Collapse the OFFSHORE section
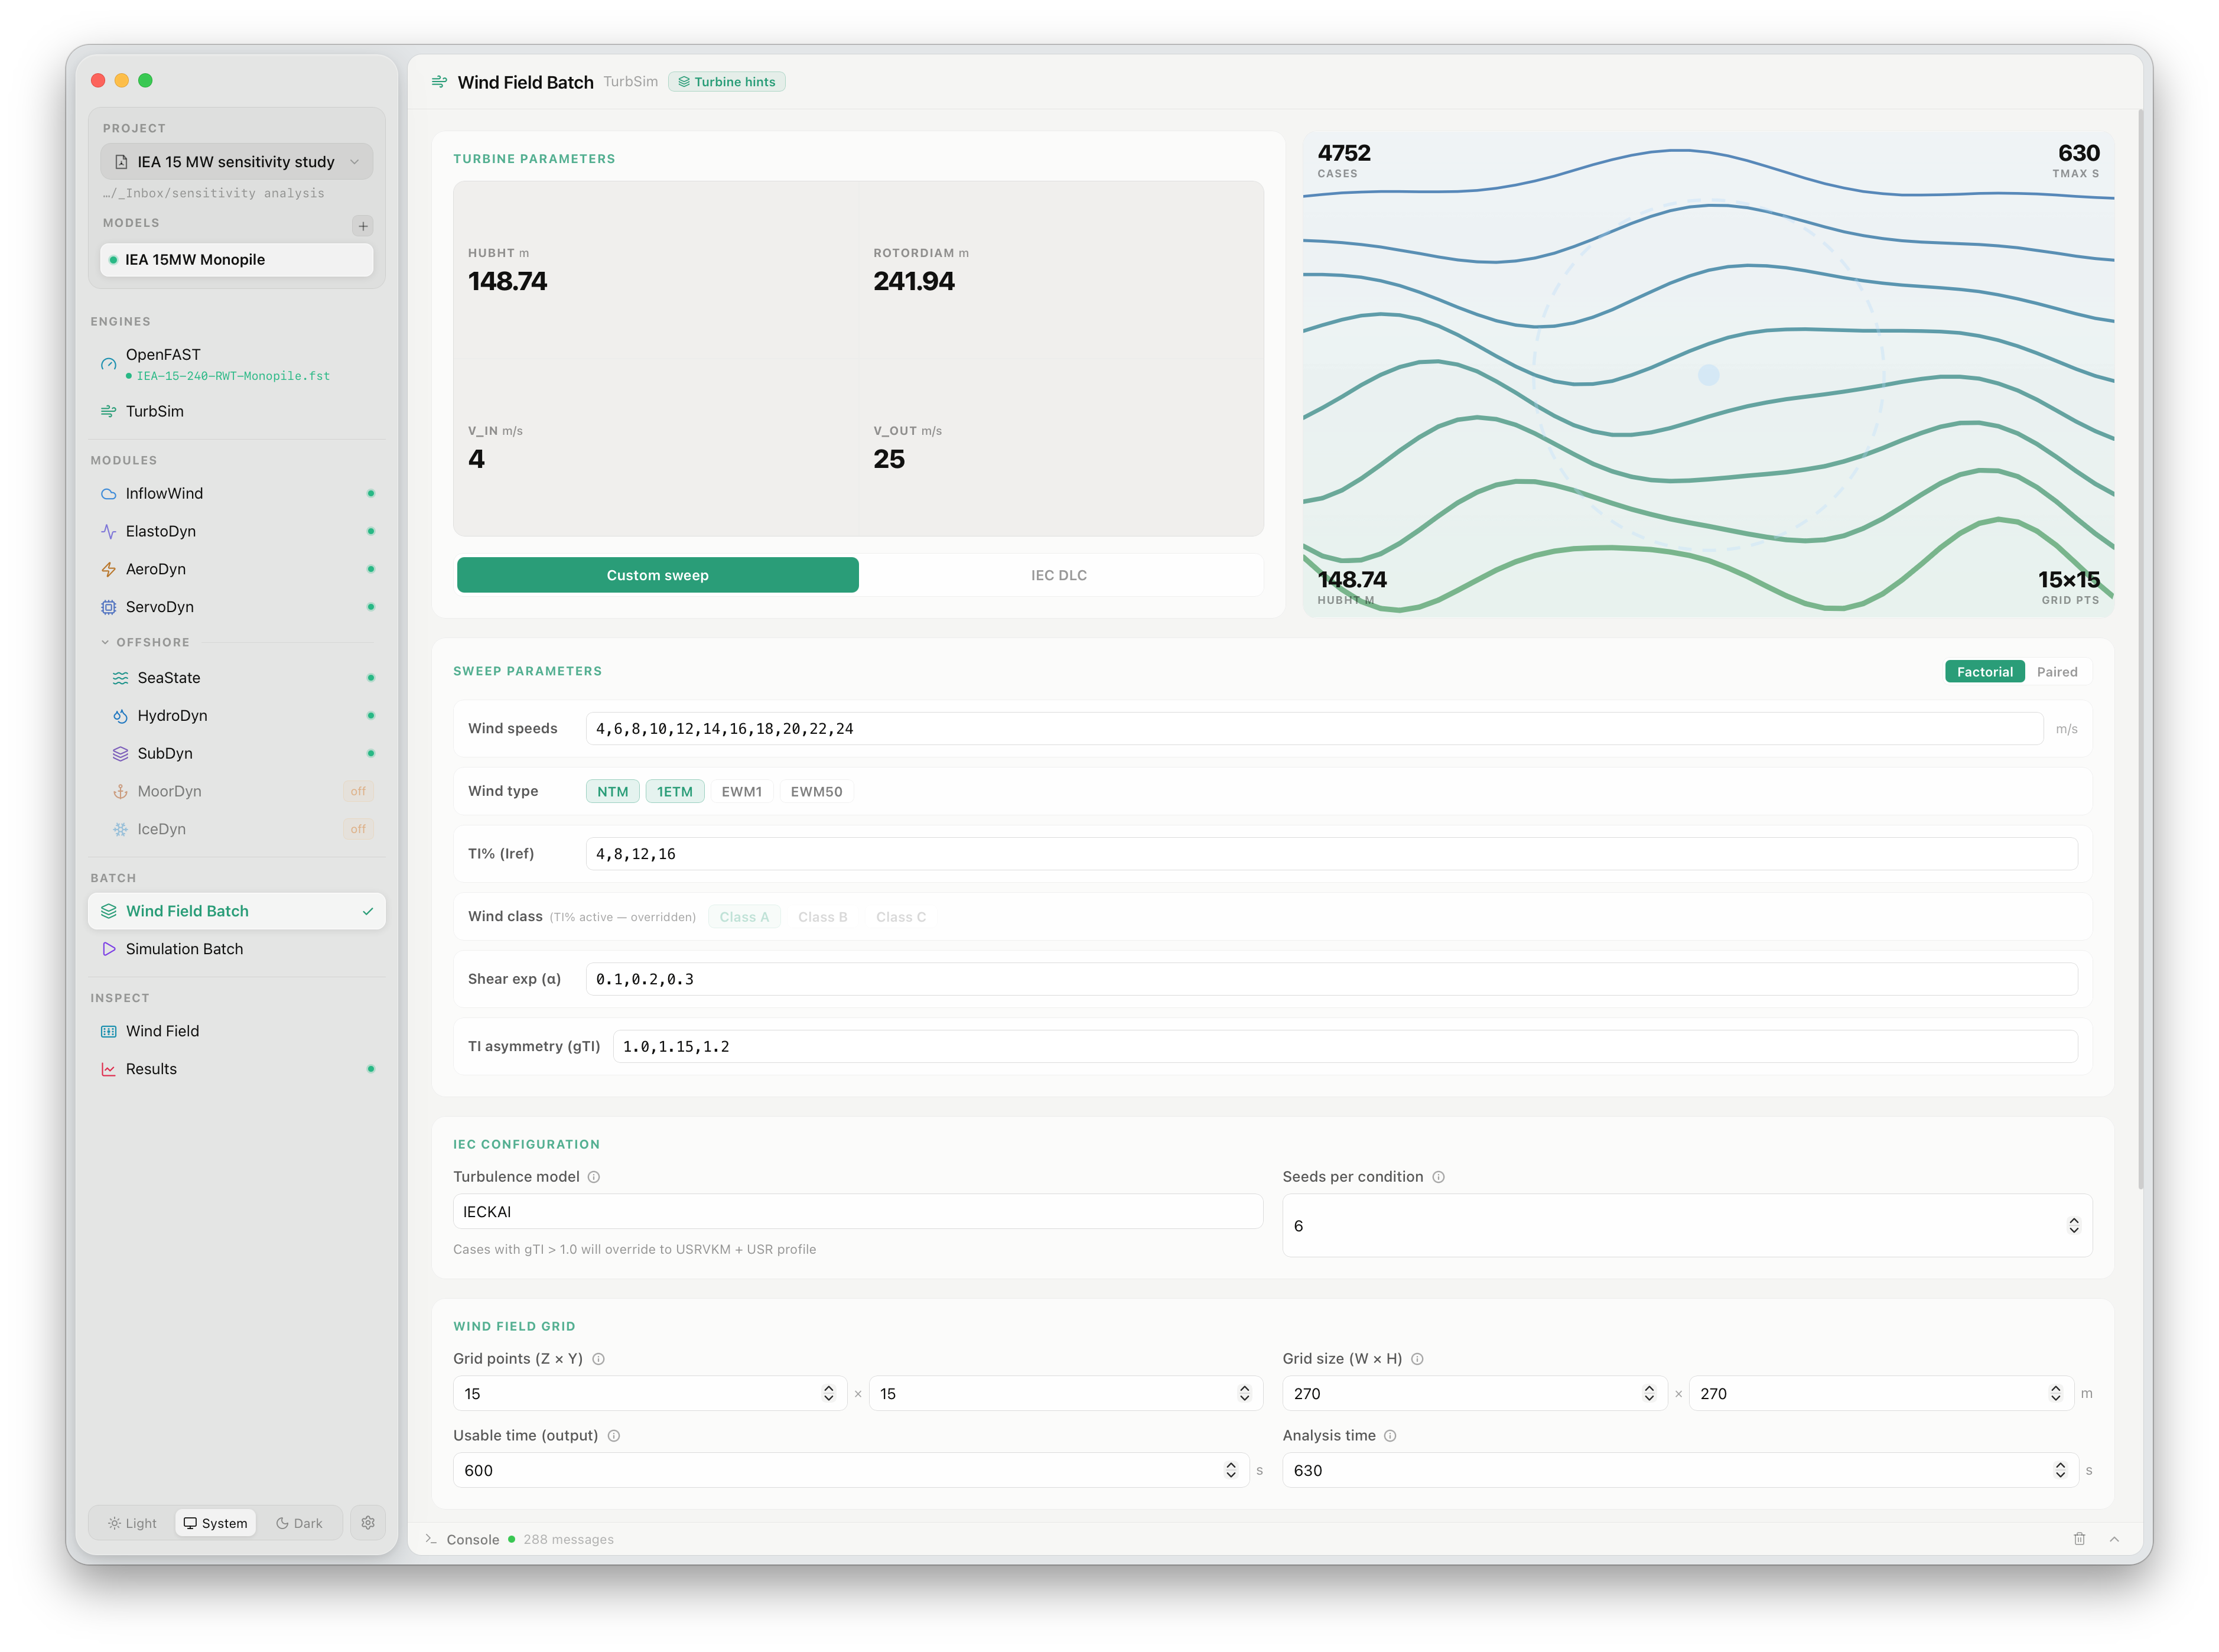The height and width of the screenshot is (1652, 2219). [x=145, y=642]
